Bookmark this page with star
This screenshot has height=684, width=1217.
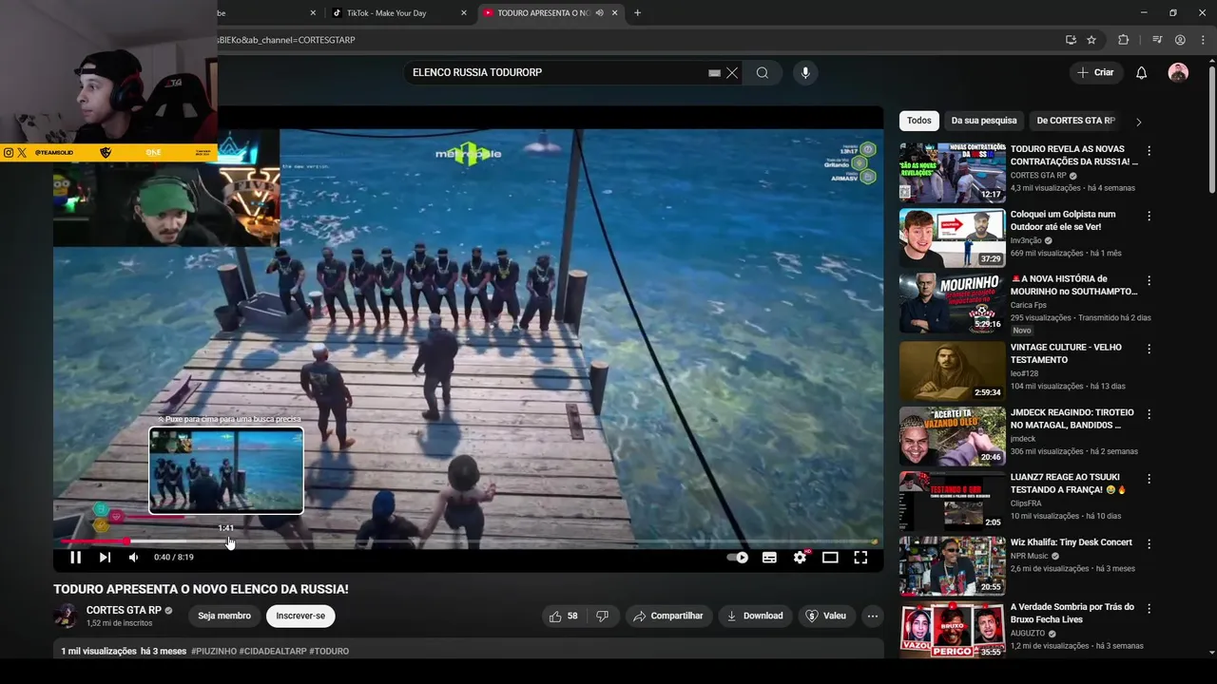[1091, 40]
